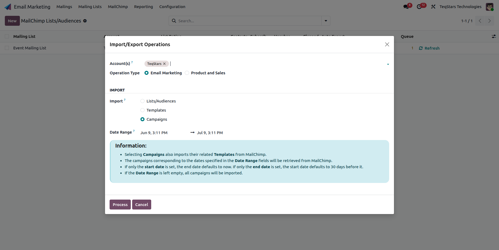This screenshot has height=250, width=499.
Task: Select Product and Sales operation type
Action: [187, 73]
